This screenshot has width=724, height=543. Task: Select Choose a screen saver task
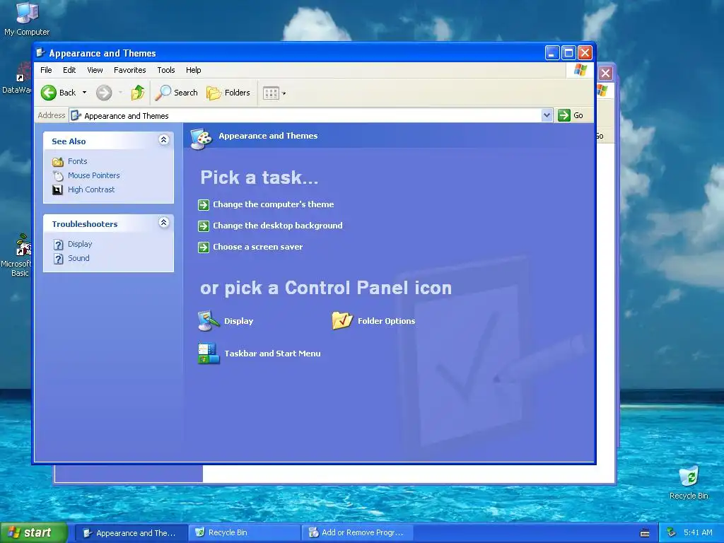pyautogui.click(x=257, y=247)
